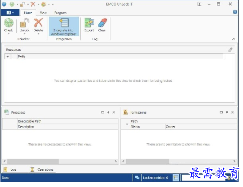This screenshot has height=187, width=243.
Task: Click the EMCO app icon in title bar
Action: pos(4,4)
